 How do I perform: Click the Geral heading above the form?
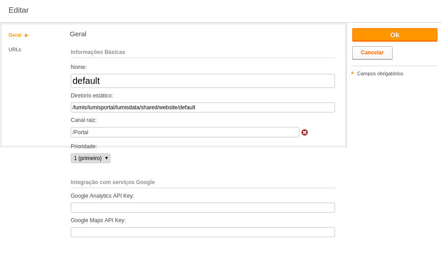pos(78,34)
